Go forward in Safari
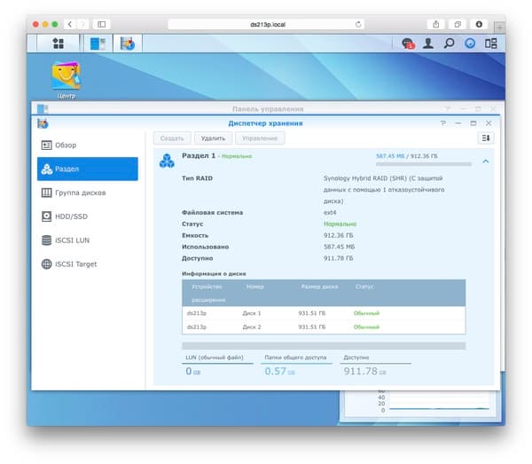The height and width of the screenshot is (464, 532). (82, 24)
